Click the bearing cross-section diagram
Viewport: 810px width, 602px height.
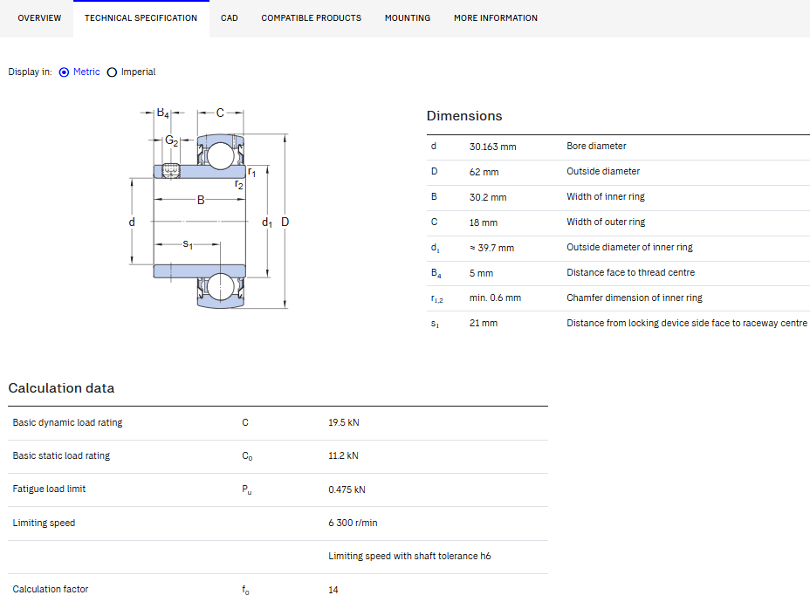click(x=209, y=208)
